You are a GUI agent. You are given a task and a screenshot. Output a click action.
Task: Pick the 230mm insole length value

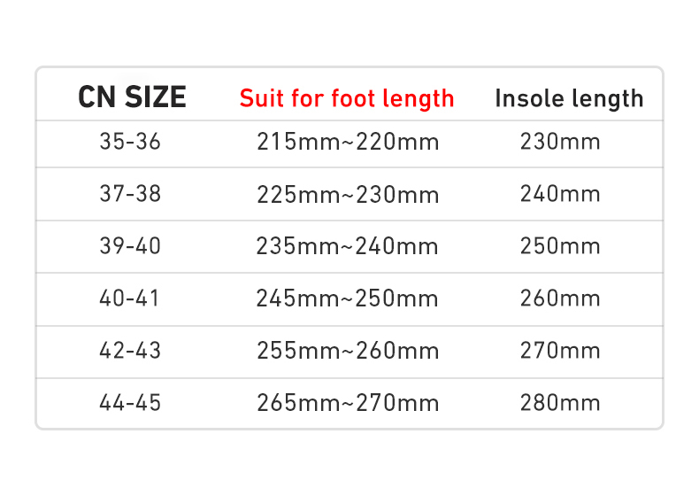[560, 142]
